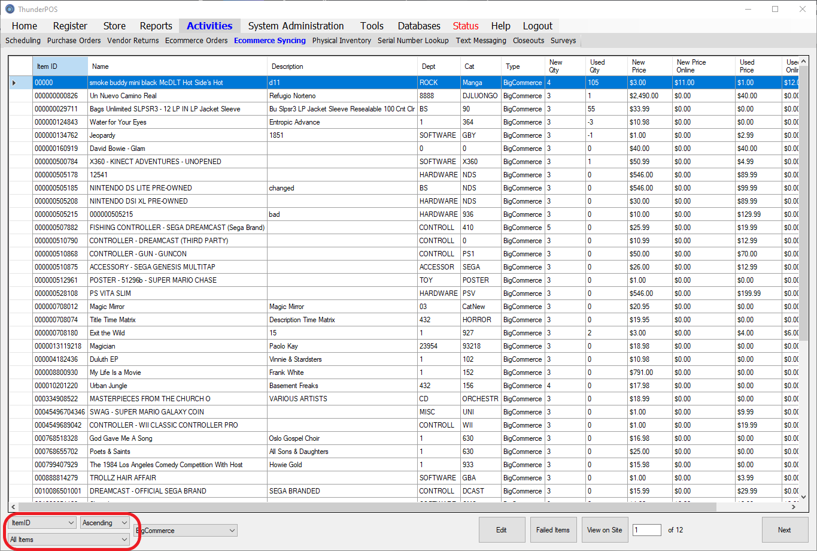This screenshot has height=551, width=817.
Task: Switch to Surveys tab
Action: click(x=563, y=41)
